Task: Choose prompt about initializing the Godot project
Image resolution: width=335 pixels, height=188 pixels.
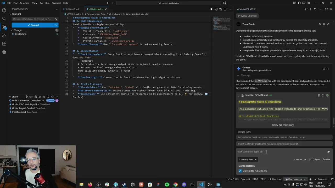Action: (x=284, y=137)
